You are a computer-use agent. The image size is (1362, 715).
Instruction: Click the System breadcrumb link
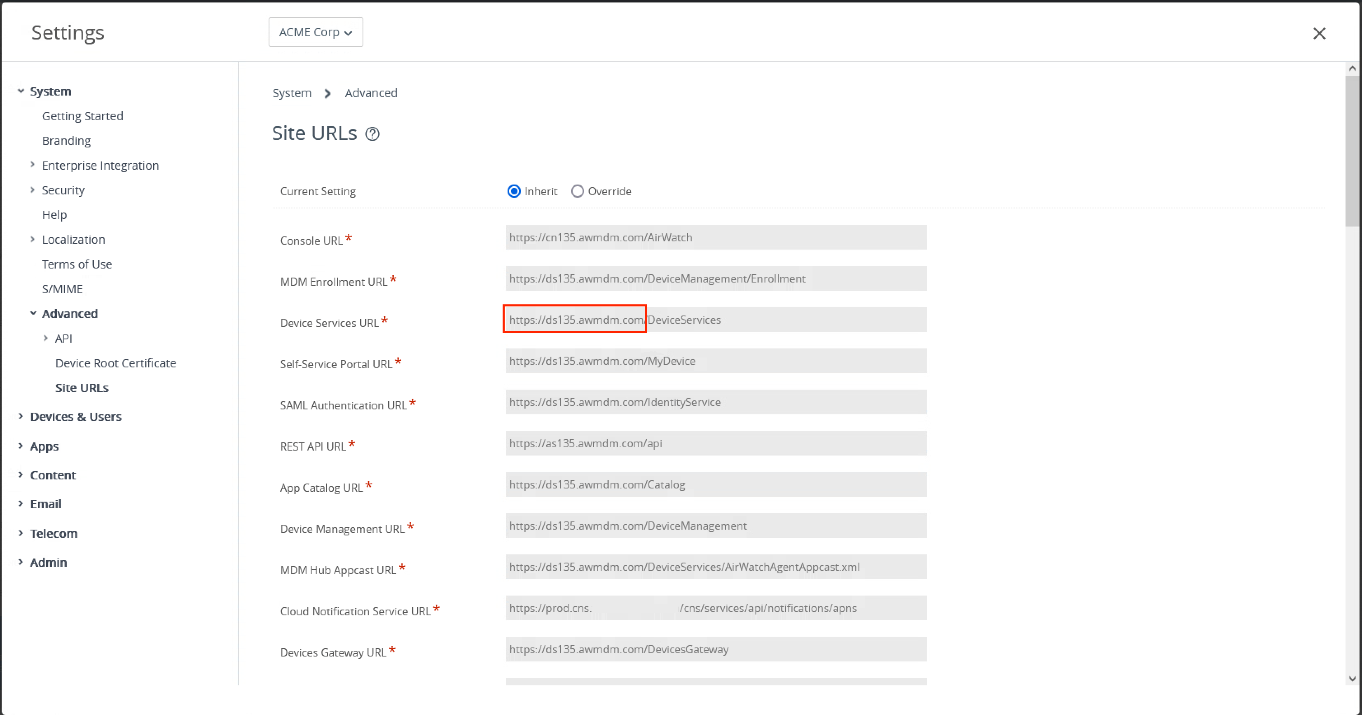click(291, 93)
